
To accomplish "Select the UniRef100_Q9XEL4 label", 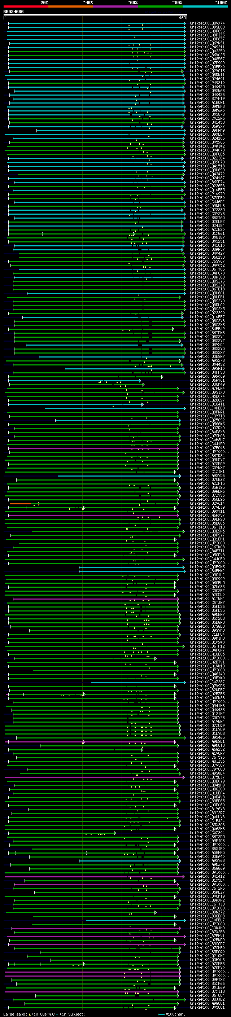I will (207, 134).
